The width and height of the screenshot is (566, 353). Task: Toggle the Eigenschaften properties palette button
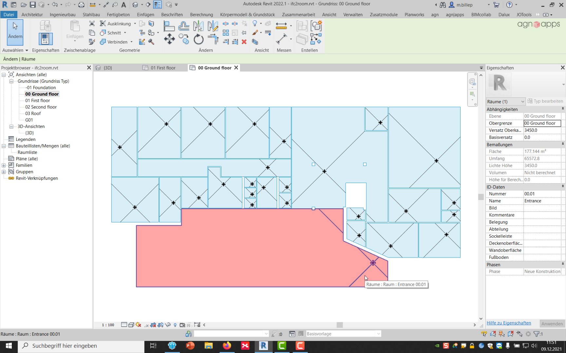46,39
